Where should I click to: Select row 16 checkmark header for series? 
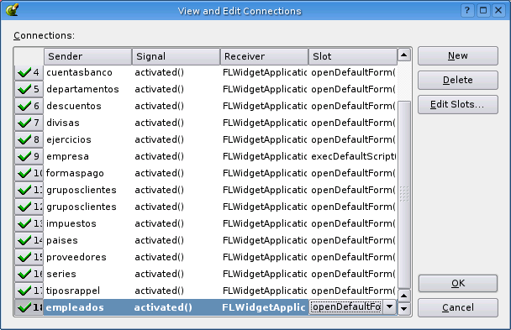pyautogui.click(x=29, y=274)
